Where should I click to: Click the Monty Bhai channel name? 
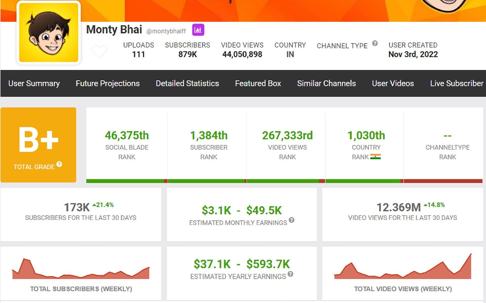[x=114, y=30]
